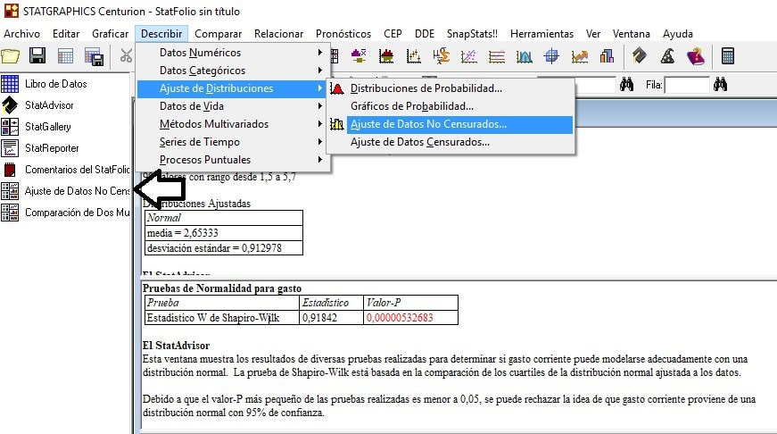Image resolution: width=777 pixels, height=434 pixels.
Task: Click the Shapiro-Wilk statistic 0,91842 cell
Action: pyautogui.click(x=331, y=317)
